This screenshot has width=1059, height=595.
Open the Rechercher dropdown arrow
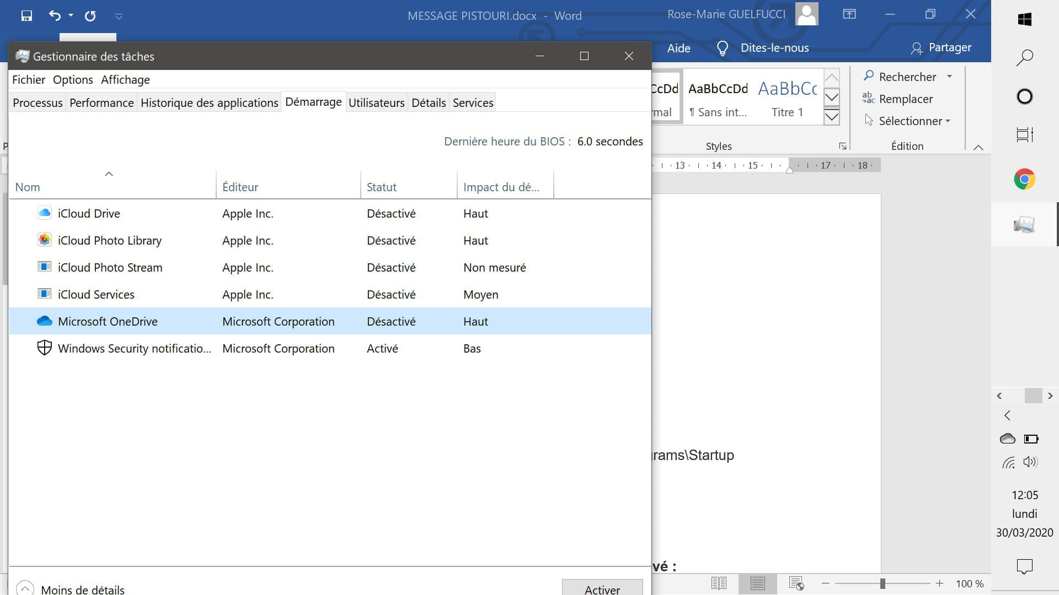(949, 77)
